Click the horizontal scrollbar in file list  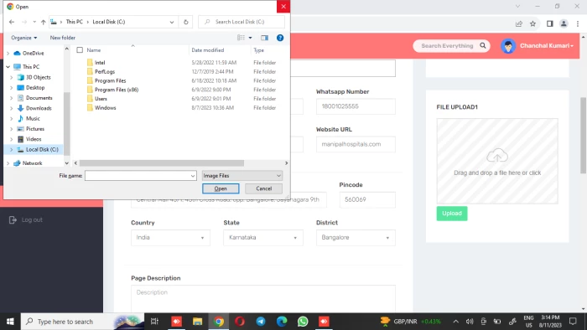coord(162,163)
